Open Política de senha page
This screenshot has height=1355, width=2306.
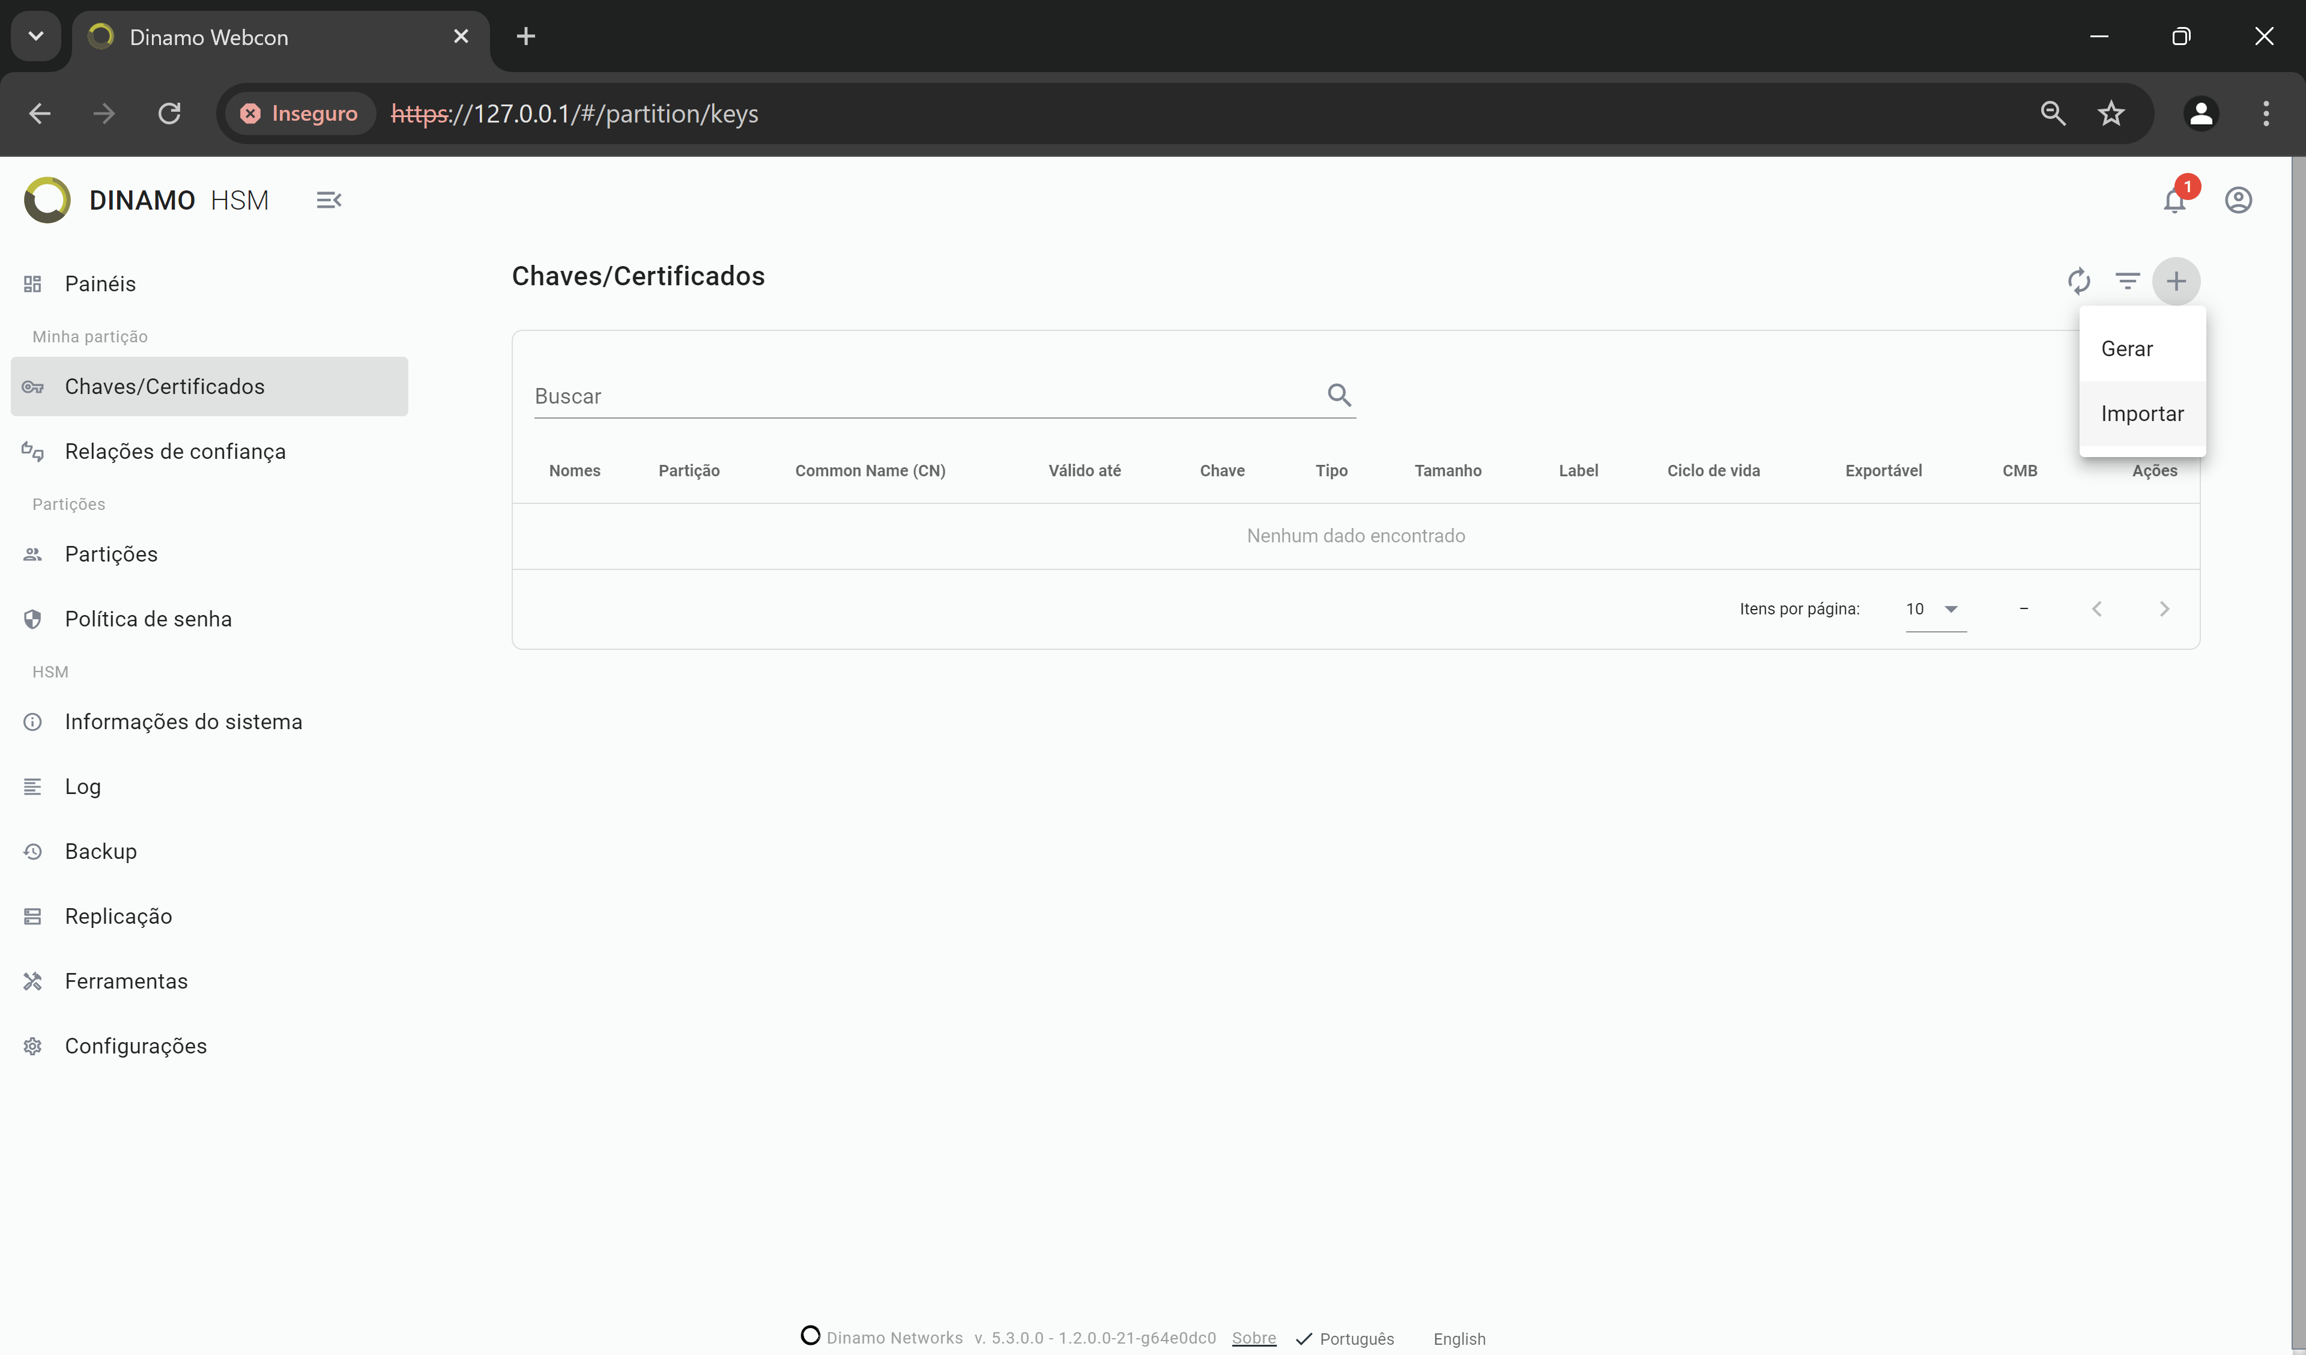210,619
